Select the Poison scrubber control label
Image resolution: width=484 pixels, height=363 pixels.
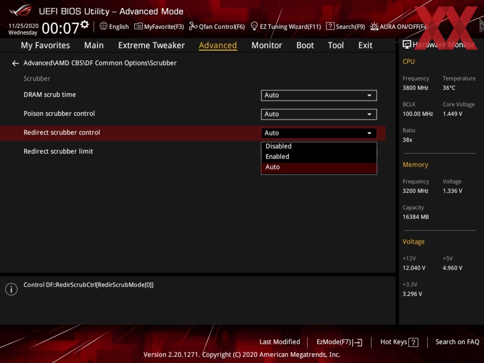click(59, 114)
